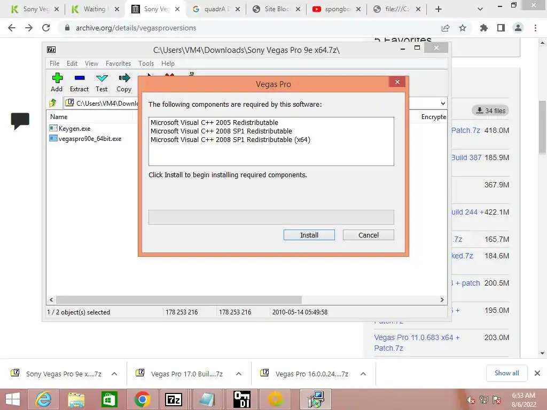This screenshot has width=547, height=410.
Task: Open the Tools menu in 7-Zip
Action: 146,64
